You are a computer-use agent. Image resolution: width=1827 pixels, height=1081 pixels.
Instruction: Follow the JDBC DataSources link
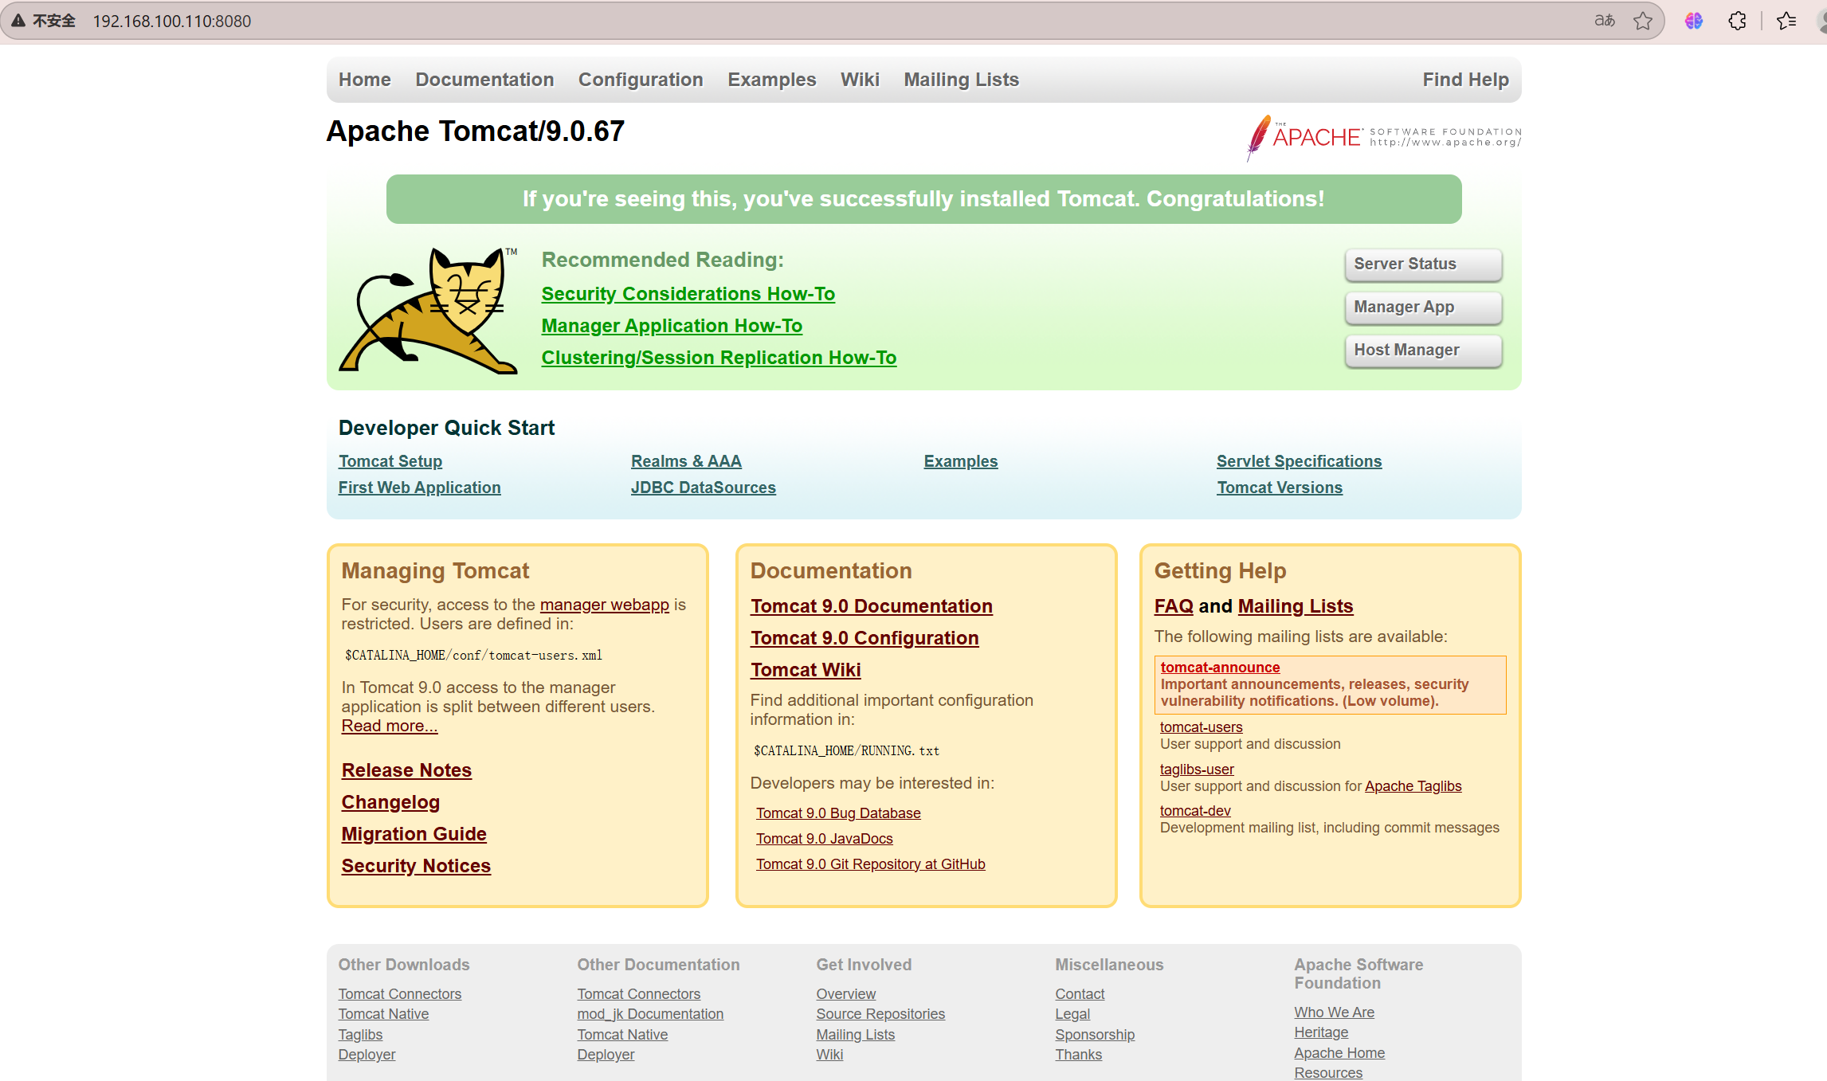tap(703, 488)
